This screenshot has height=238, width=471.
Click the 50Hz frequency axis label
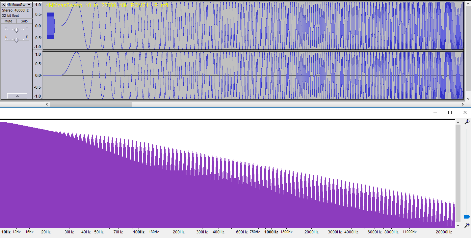tap(99, 232)
